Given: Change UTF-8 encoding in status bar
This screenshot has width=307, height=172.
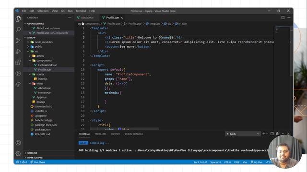Looking at the screenshot, I should [x=227, y=162].
